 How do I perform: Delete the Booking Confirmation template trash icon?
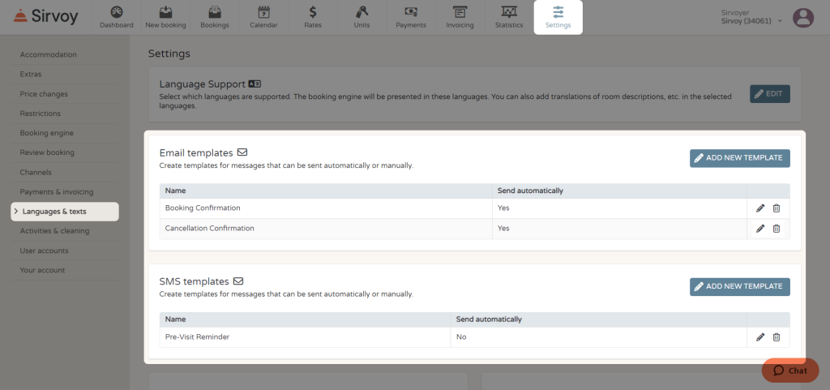pyautogui.click(x=776, y=208)
